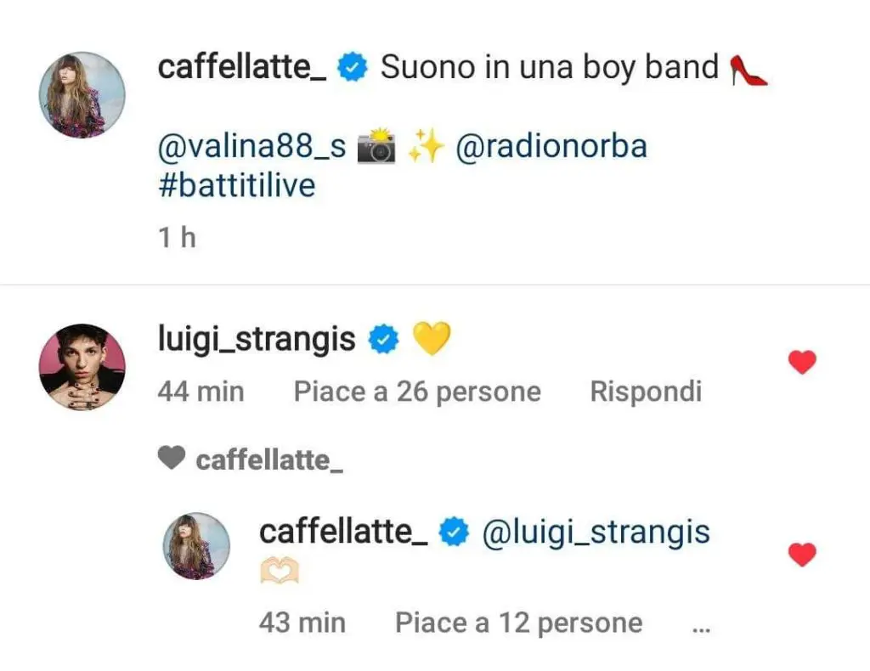View 'Piace a 12 persone' likes list
870x671 pixels.
(518, 623)
